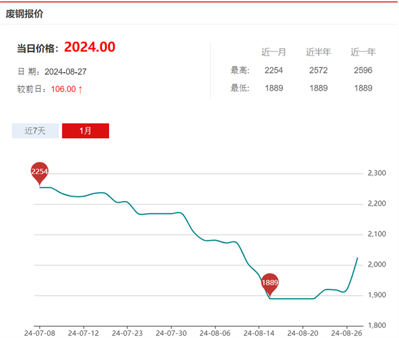Click the date 2024-08-27 text
The width and height of the screenshot is (399, 338).
[66, 71]
